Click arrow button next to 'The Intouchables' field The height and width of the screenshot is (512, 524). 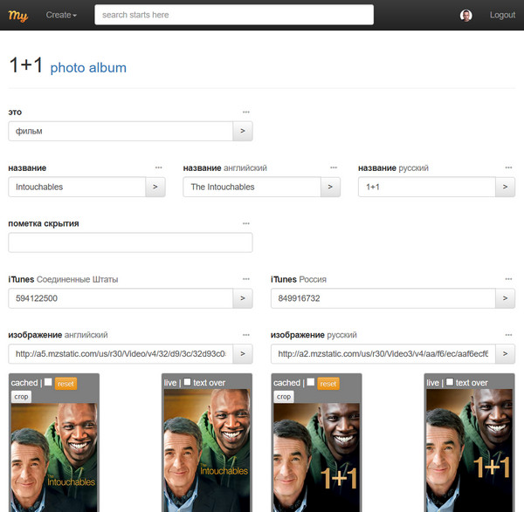click(x=330, y=187)
